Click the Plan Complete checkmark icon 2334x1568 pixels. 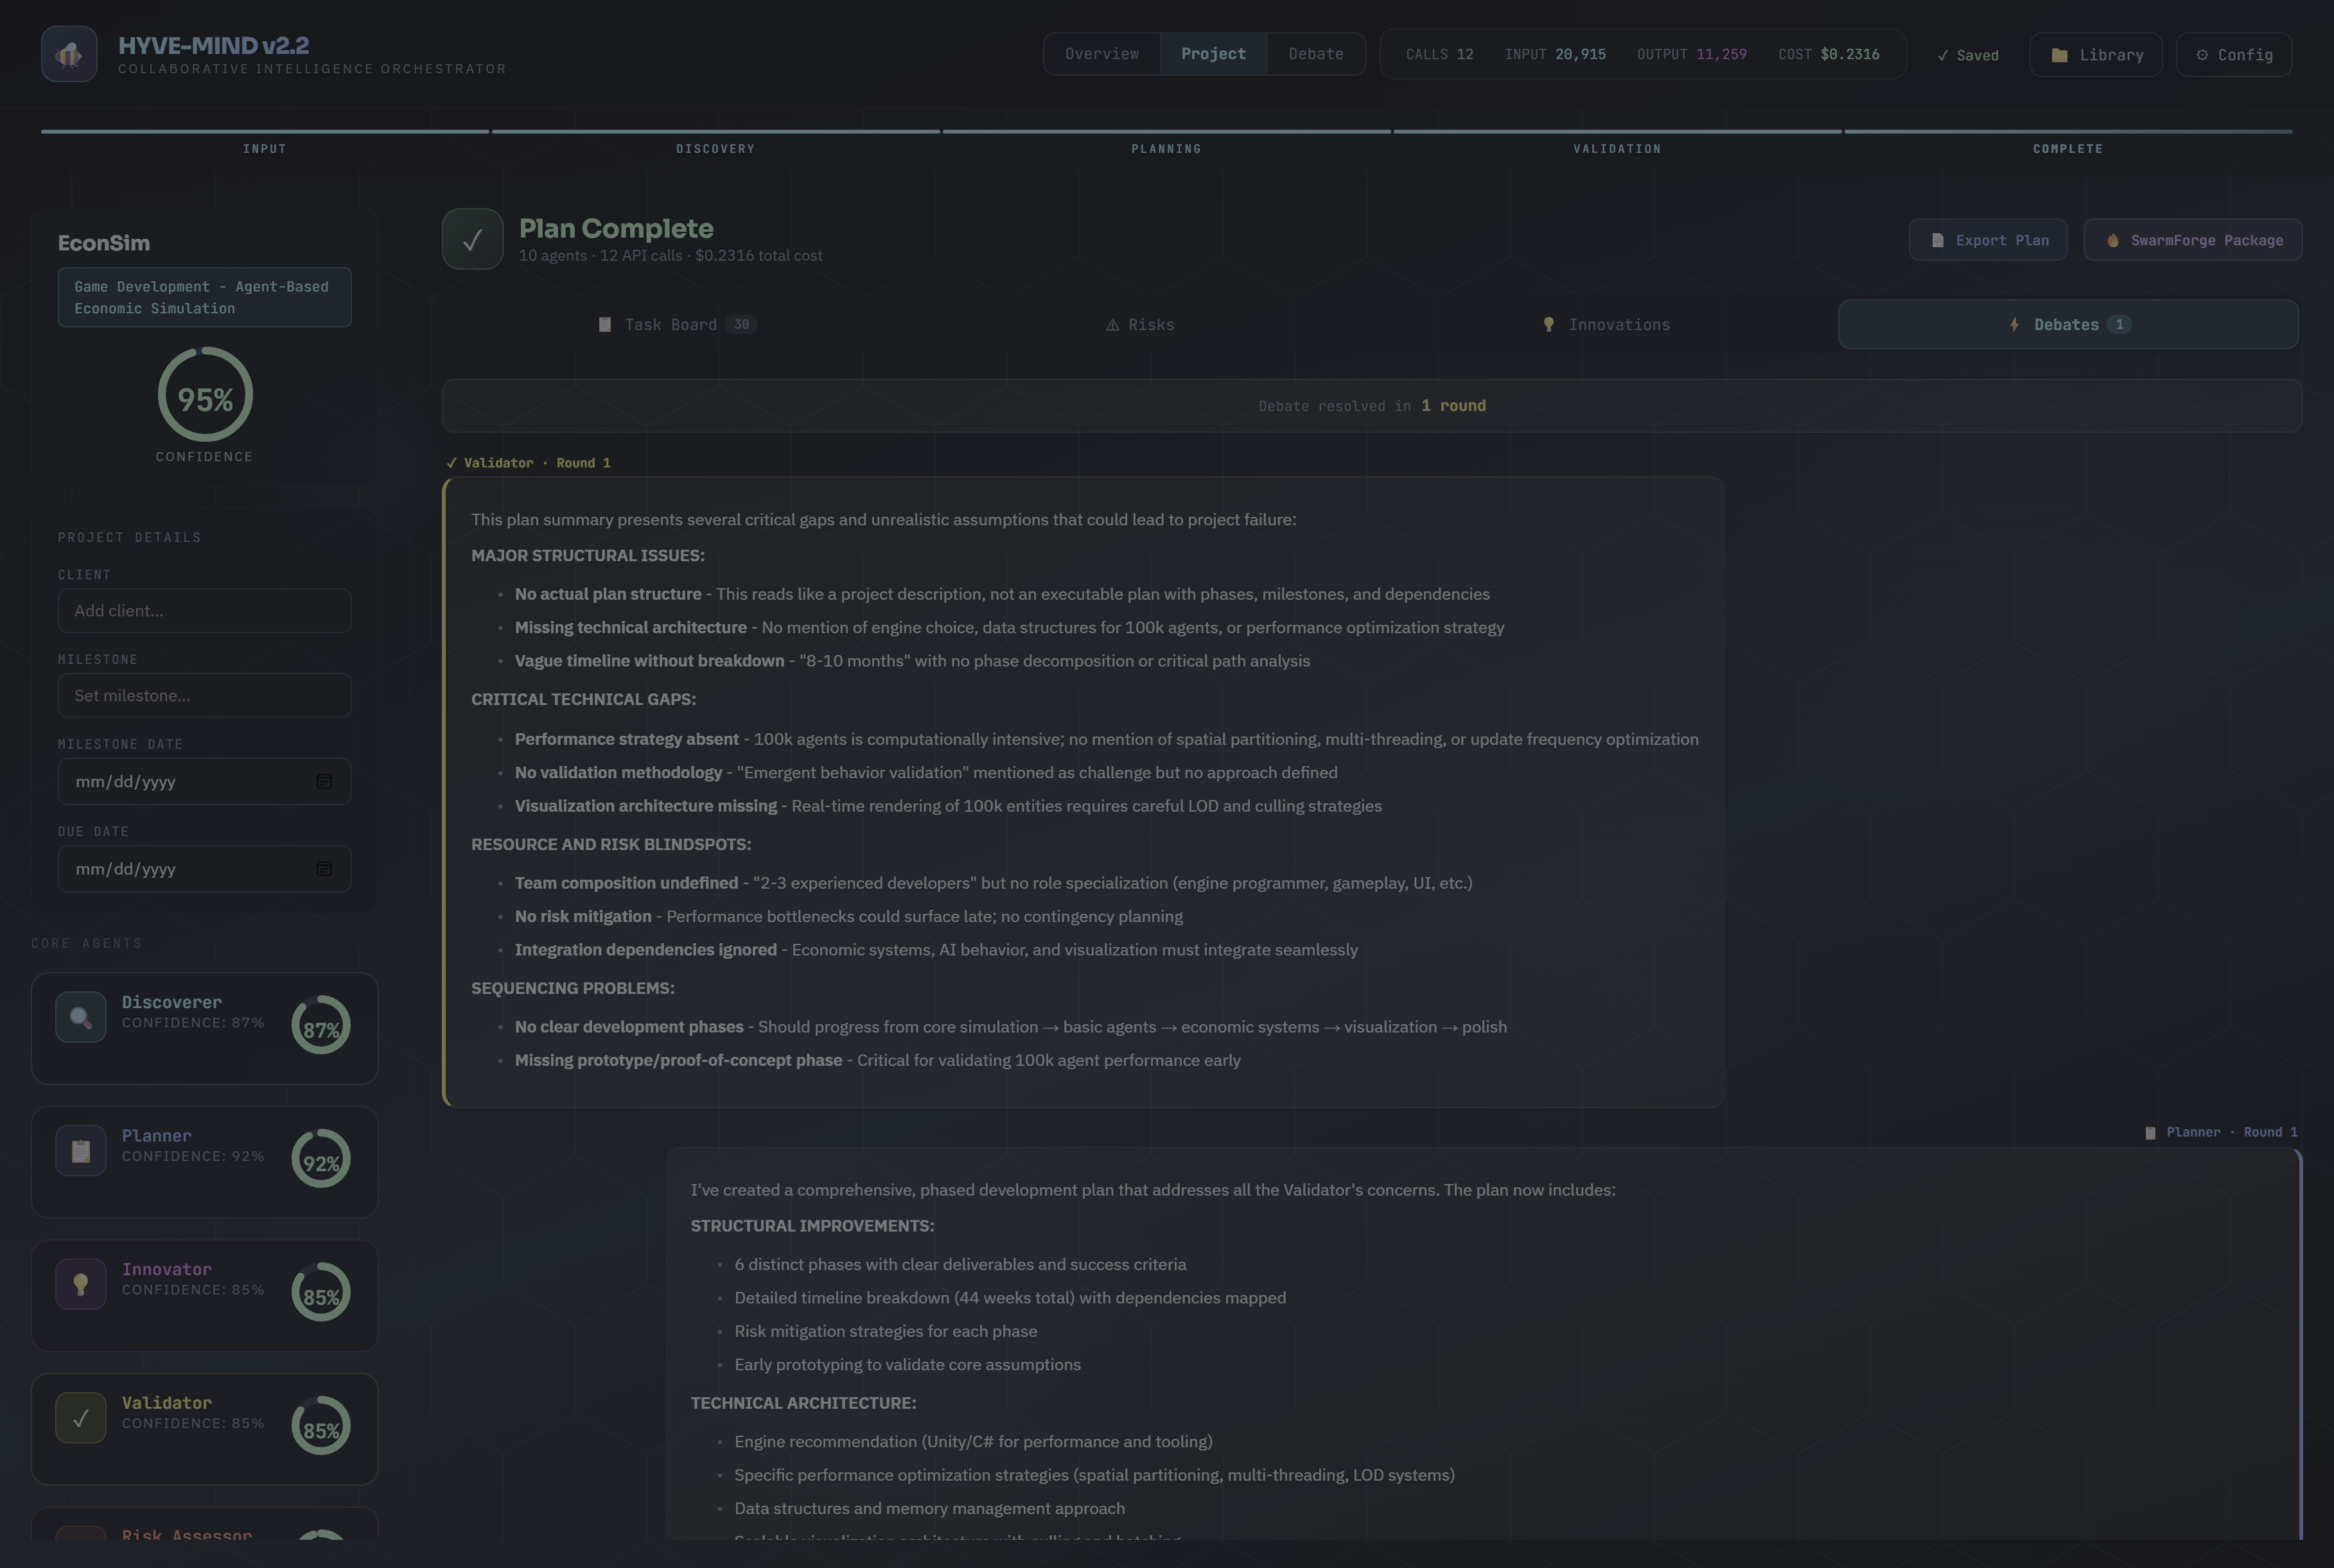(x=472, y=239)
